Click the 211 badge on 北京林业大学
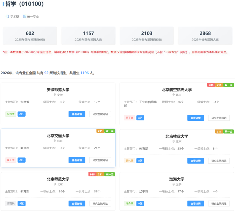 [x=219, y=131]
